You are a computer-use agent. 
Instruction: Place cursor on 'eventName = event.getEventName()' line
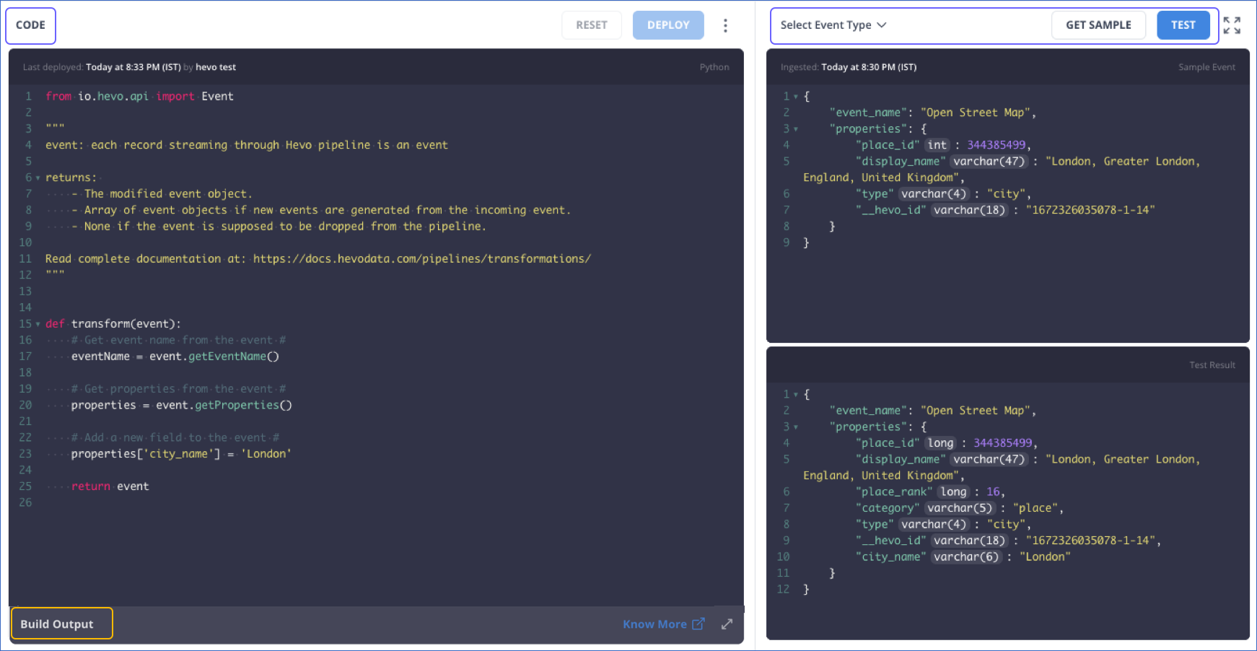[x=175, y=357]
